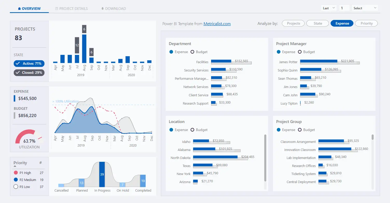Click the sort arrow under Priority header

click(x=15, y=166)
